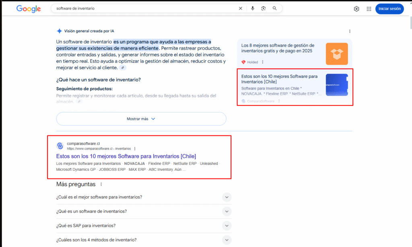412x247 pixels.
Task: Expand AI overview with 'Mostrar más'
Action: (141, 119)
